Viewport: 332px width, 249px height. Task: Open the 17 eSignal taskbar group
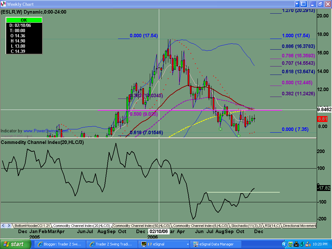(163, 244)
